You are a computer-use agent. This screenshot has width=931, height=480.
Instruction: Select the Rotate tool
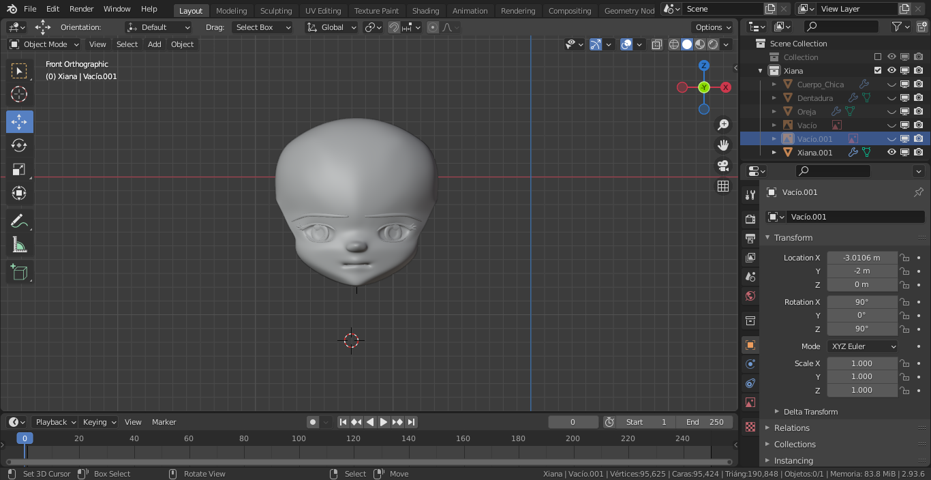click(19, 145)
